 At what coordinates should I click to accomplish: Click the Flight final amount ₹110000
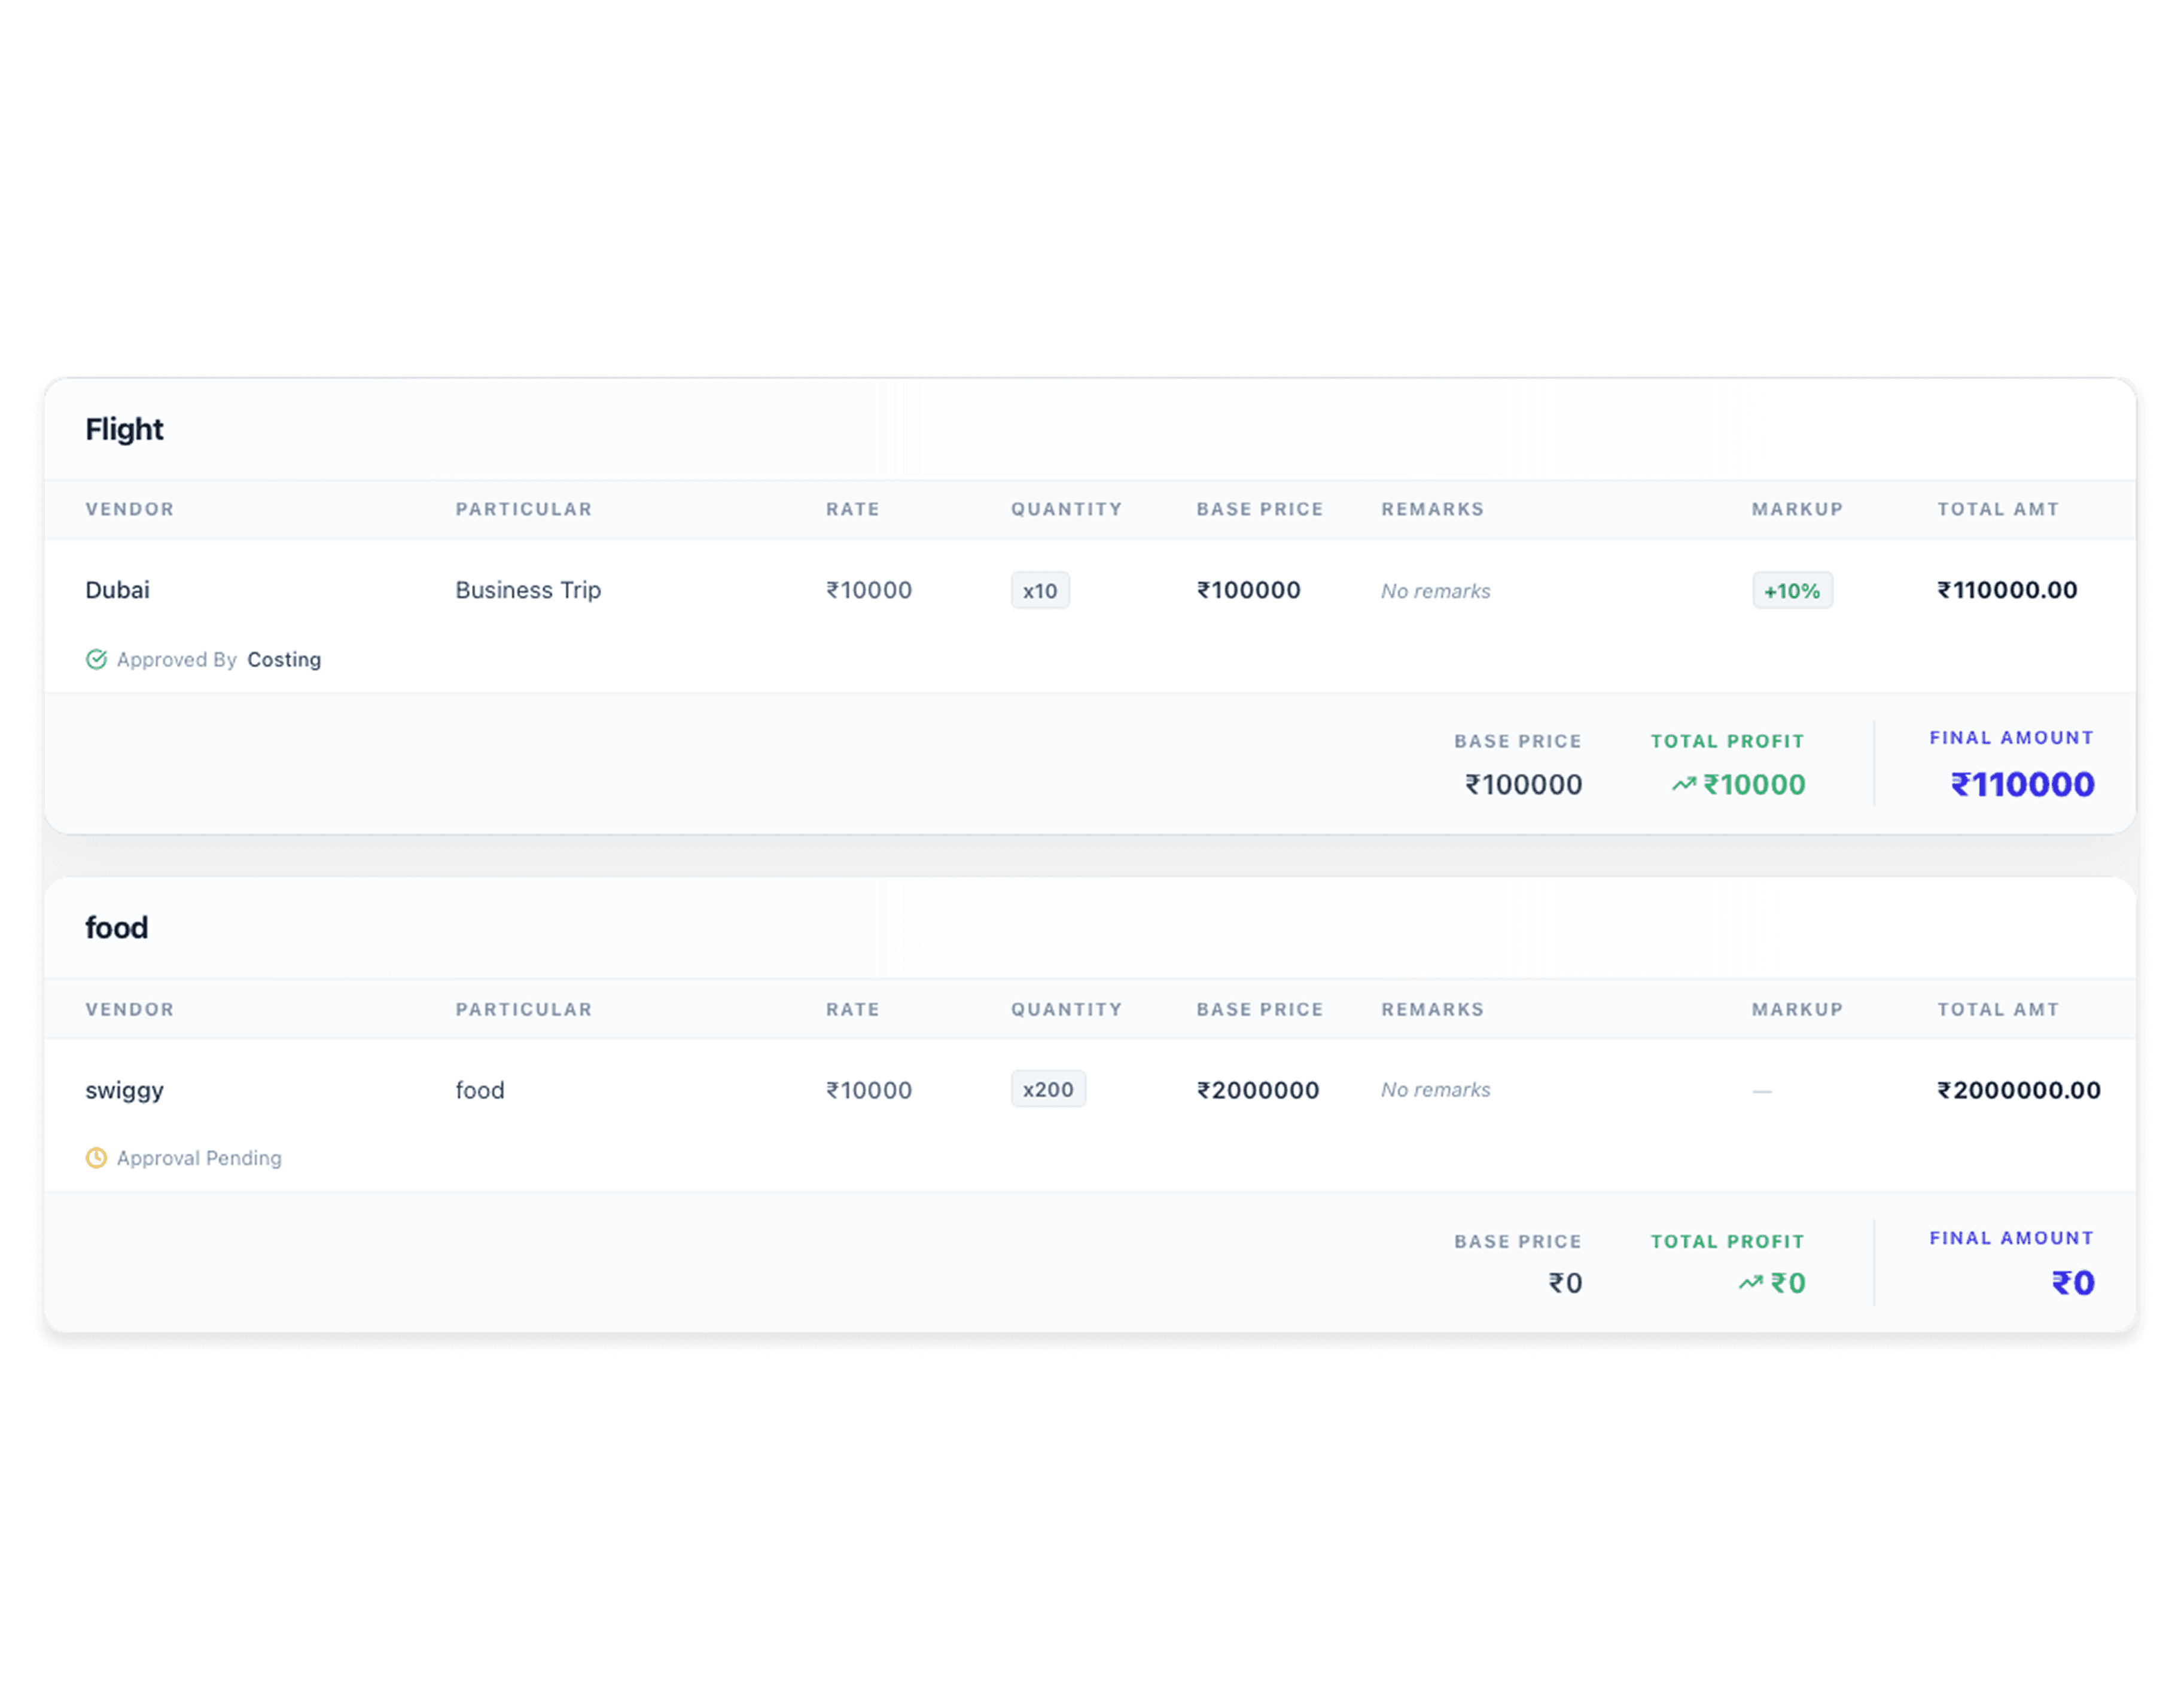pos(2022,785)
